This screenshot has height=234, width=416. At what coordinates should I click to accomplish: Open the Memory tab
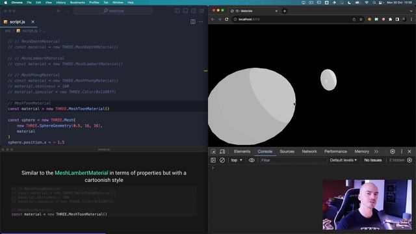coord(361,151)
